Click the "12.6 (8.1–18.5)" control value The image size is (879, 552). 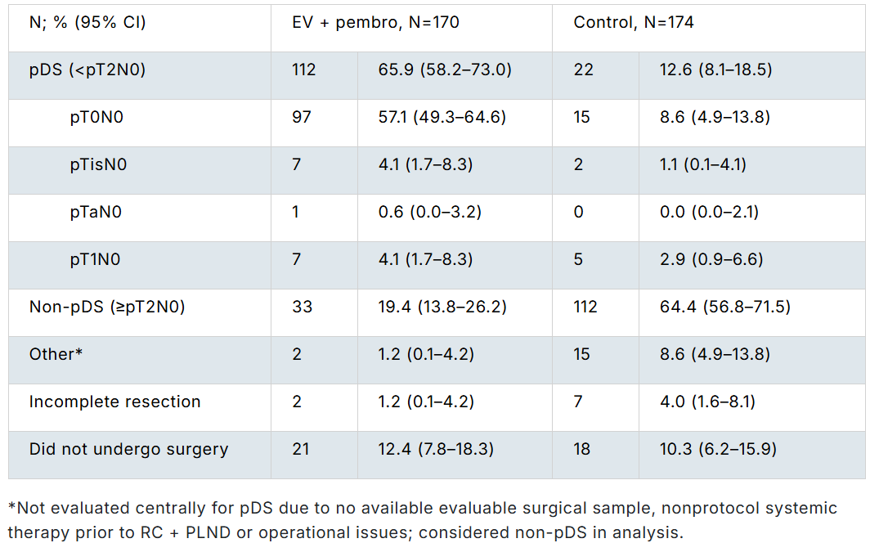click(715, 70)
